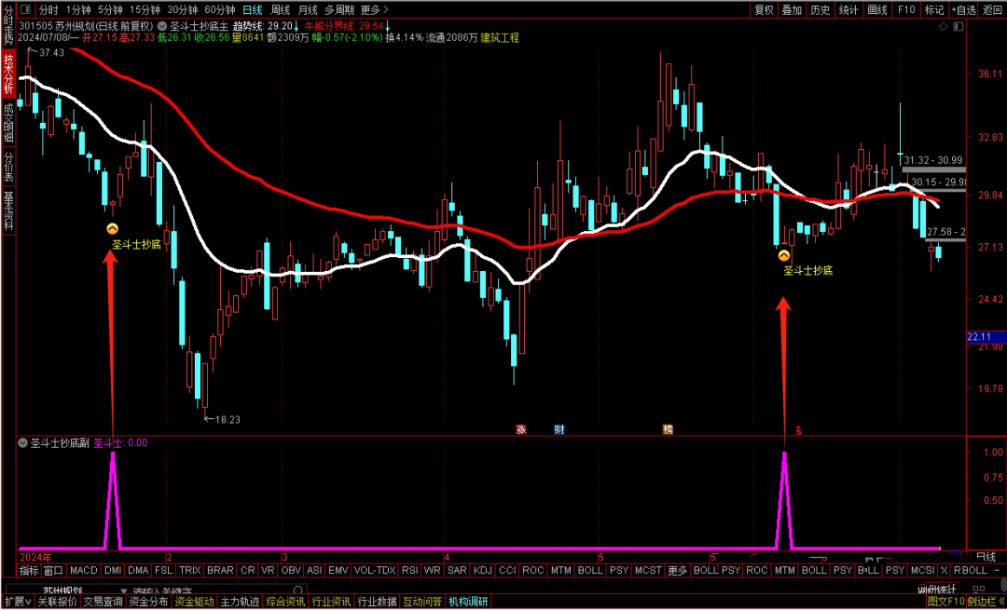The height and width of the screenshot is (610, 1007).
Task: Click the 精 marker icon below the chart
Action: click(668, 429)
